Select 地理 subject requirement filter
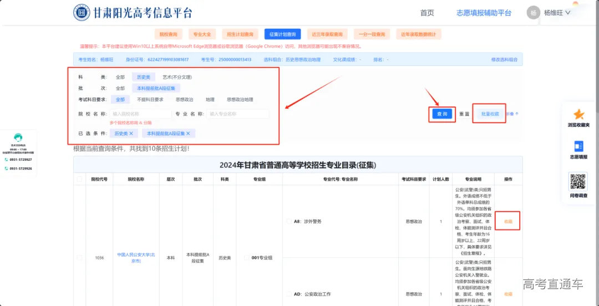Image resolution: width=599 pixels, height=306 pixels. click(210, 99)
